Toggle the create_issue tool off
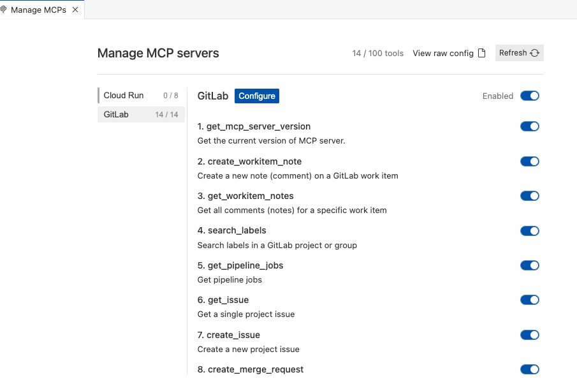The height and width of the screenshot is (384, 577). 529,335
